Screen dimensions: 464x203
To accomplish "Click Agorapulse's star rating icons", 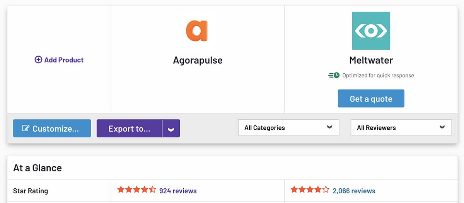I will (136, 190).
